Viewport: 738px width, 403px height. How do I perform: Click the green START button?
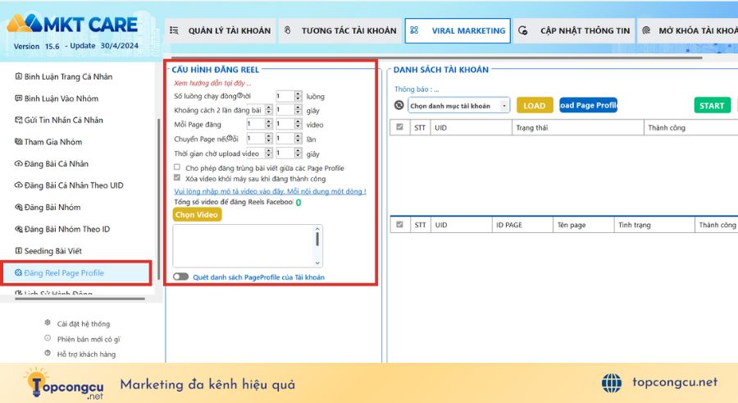tap(712, 106)
